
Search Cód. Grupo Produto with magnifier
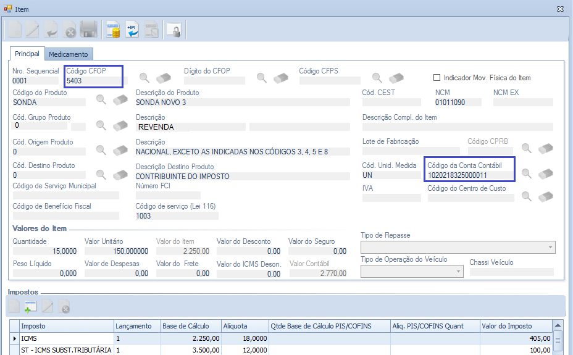pos(101,125)
